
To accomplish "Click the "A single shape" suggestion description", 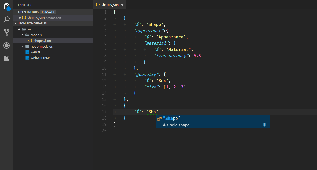I will pos(176,125).
